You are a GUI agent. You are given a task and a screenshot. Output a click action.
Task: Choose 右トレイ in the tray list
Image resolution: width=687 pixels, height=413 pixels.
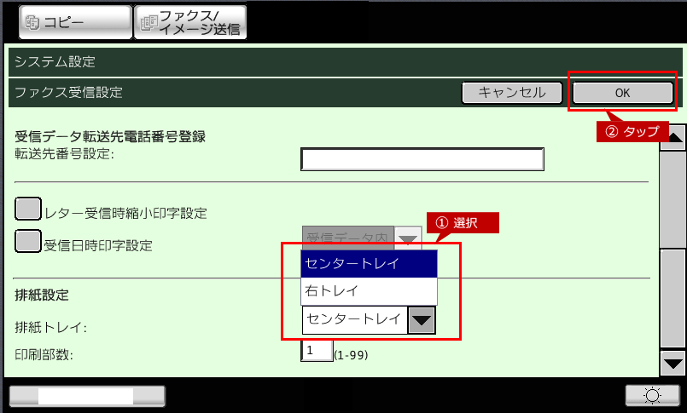(x=369, y=290)
